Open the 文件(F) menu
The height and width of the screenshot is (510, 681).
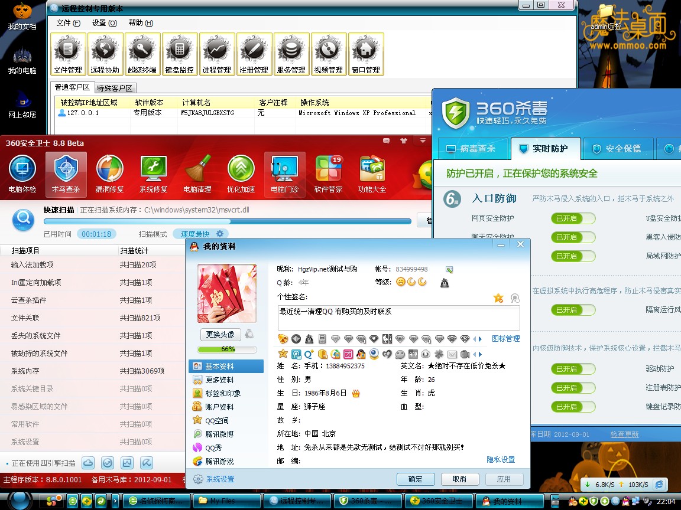click(69, 23)
